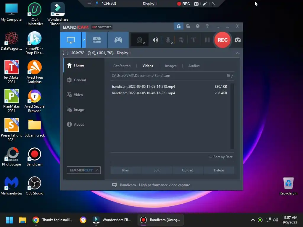The width and height of the screenshot is (303, 227).
Task: Start recording with the big red REC button
Action: [223, 40]
